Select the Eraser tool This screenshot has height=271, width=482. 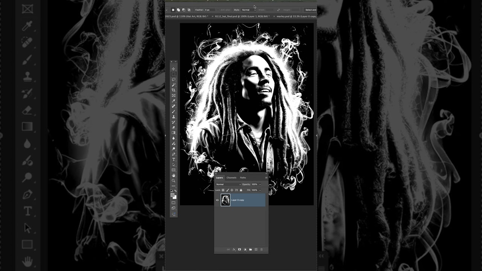point(174,127)
